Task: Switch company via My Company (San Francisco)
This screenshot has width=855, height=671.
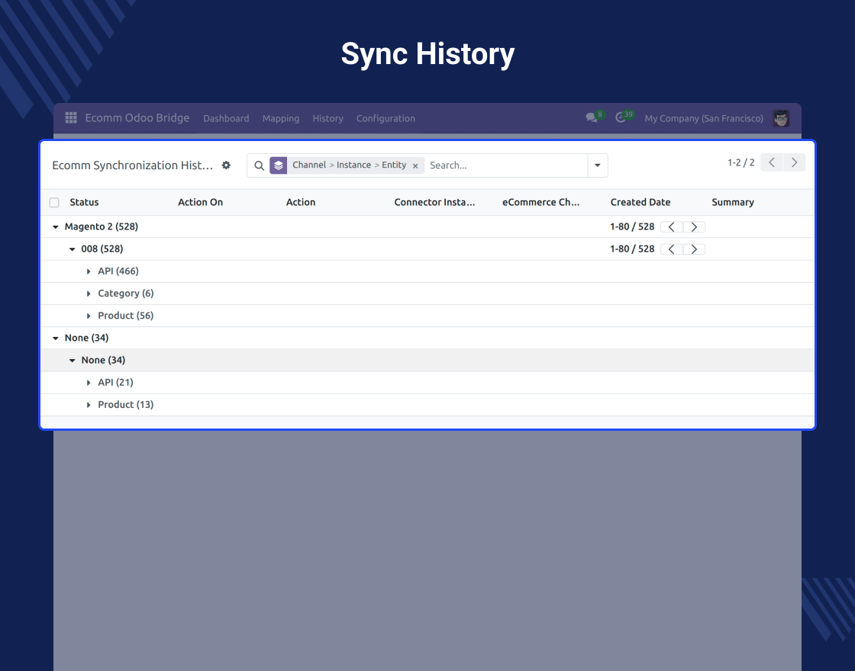Action: 704,118
